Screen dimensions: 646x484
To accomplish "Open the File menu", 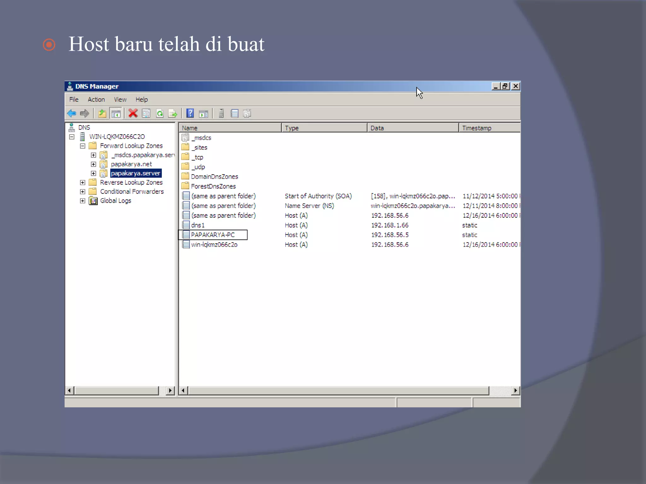I will (74, 100).
